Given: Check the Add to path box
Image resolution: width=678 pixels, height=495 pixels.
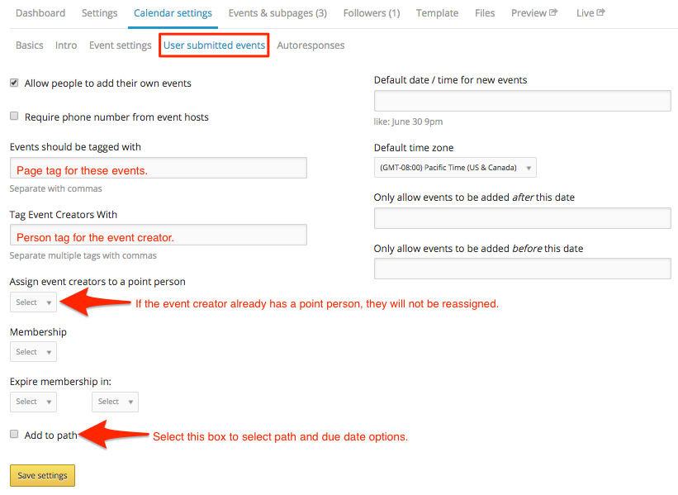Looking at the screenshot, I should click(x=14, y=434).
